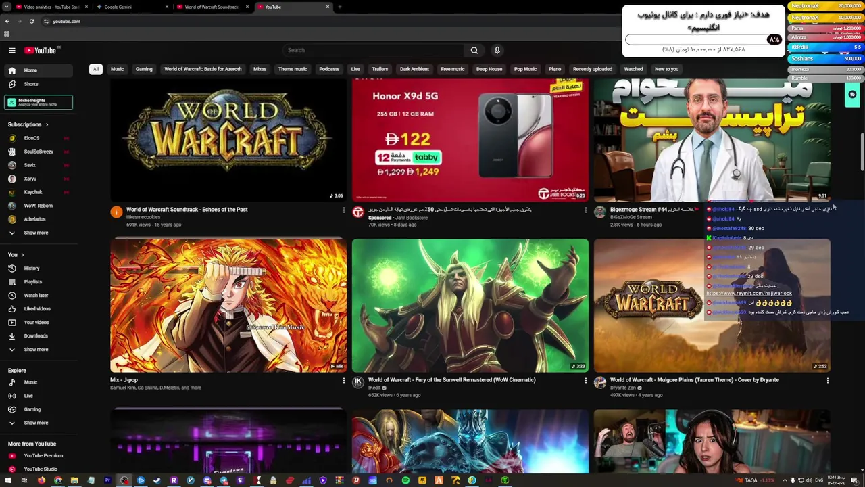
Task: Open Downloads in the sidebar
Action: (39, 336)
